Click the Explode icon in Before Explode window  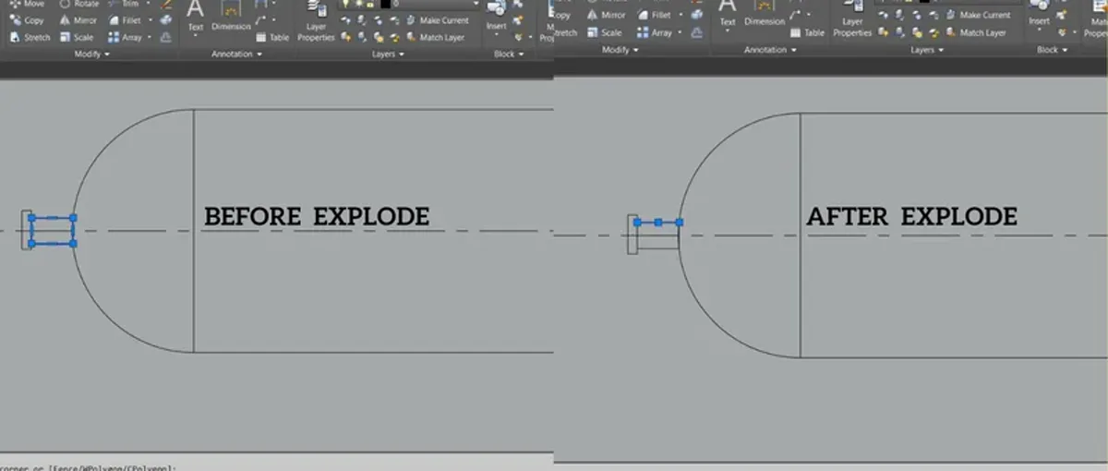(x=165, y=20)
